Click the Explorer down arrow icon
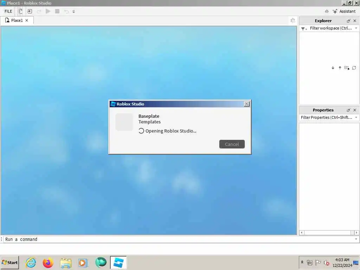This screenshot has width=360, height=270. (333, 68)
